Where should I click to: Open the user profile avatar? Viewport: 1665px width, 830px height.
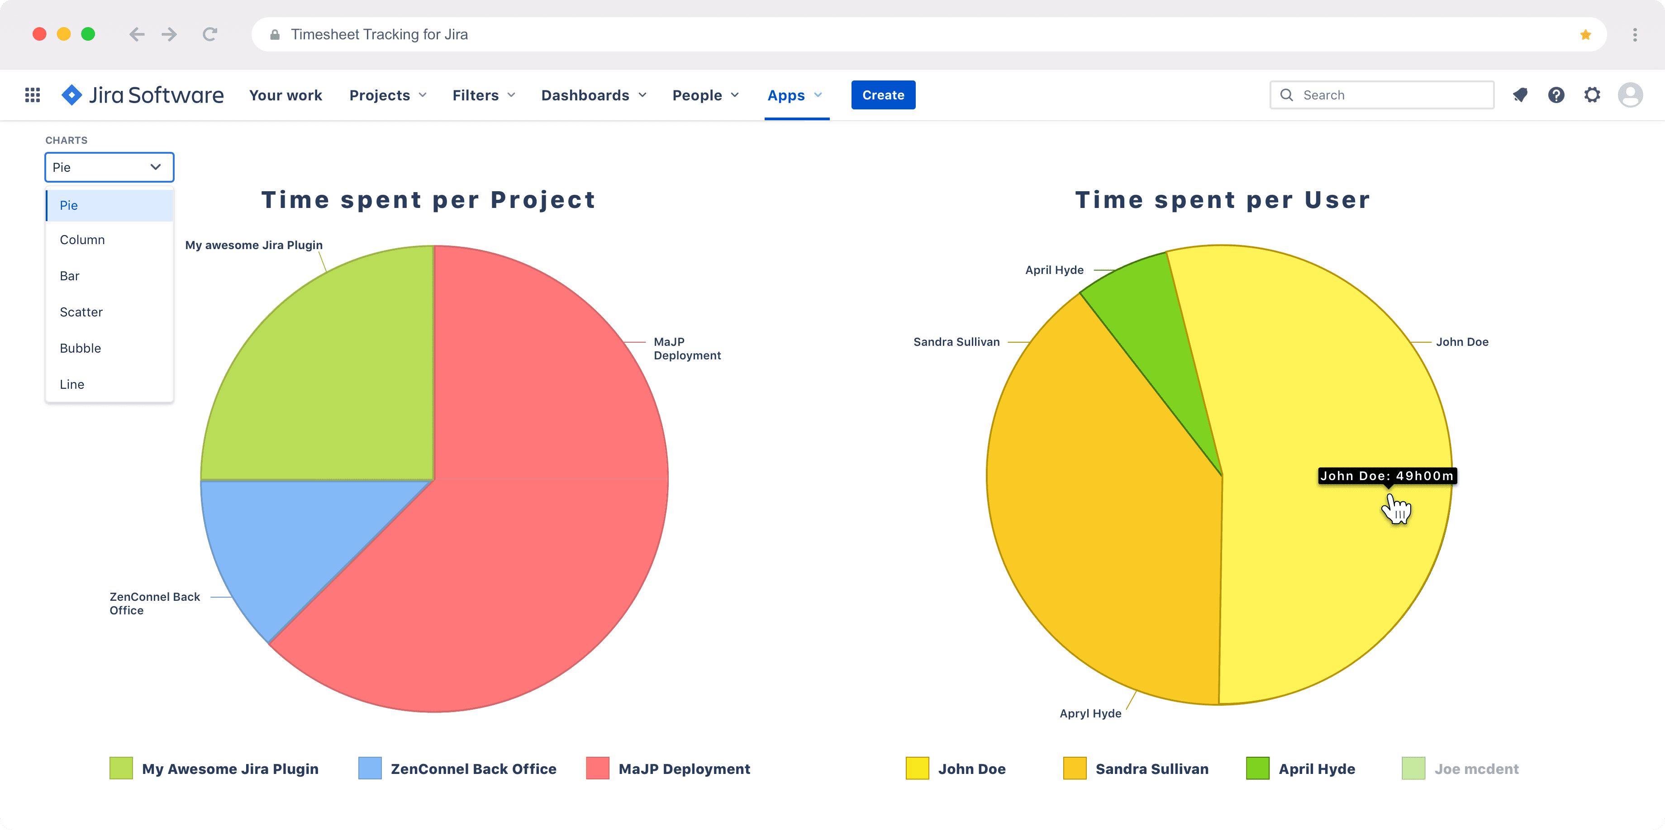(x=1630, y=95)
